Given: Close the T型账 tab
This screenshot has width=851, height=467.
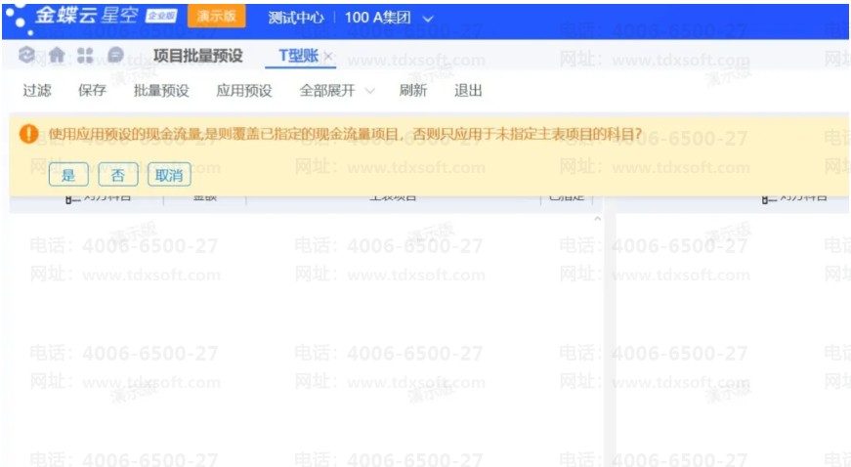Looking at the screenshot, I should pos(328,56).
